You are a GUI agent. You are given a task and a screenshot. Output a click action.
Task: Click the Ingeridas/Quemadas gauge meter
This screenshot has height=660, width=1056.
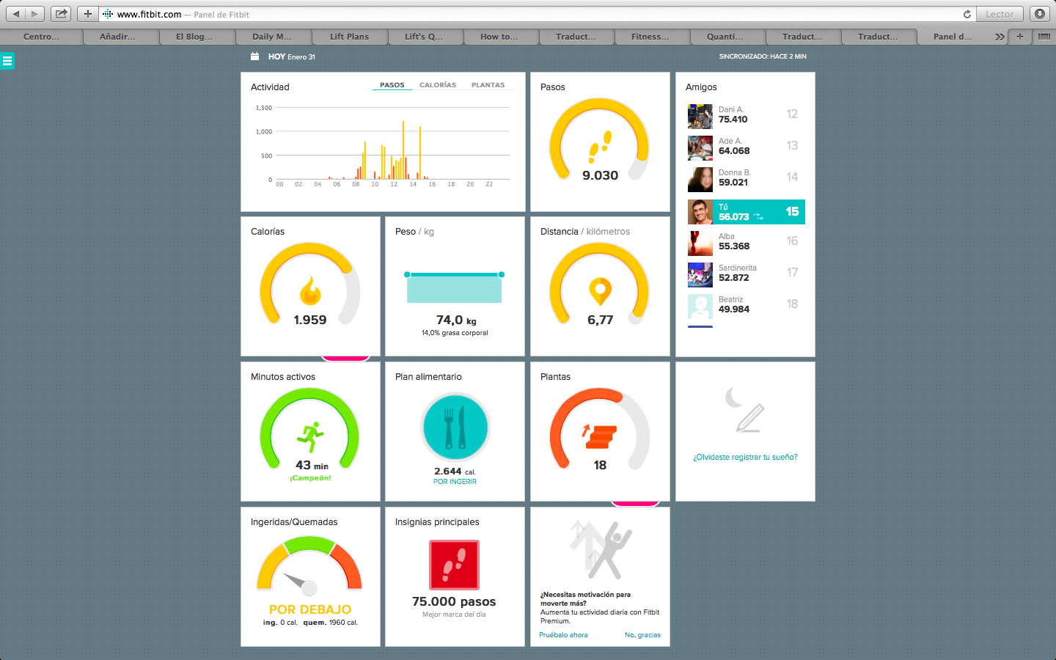pyautogui.click(x=309, y=566)
